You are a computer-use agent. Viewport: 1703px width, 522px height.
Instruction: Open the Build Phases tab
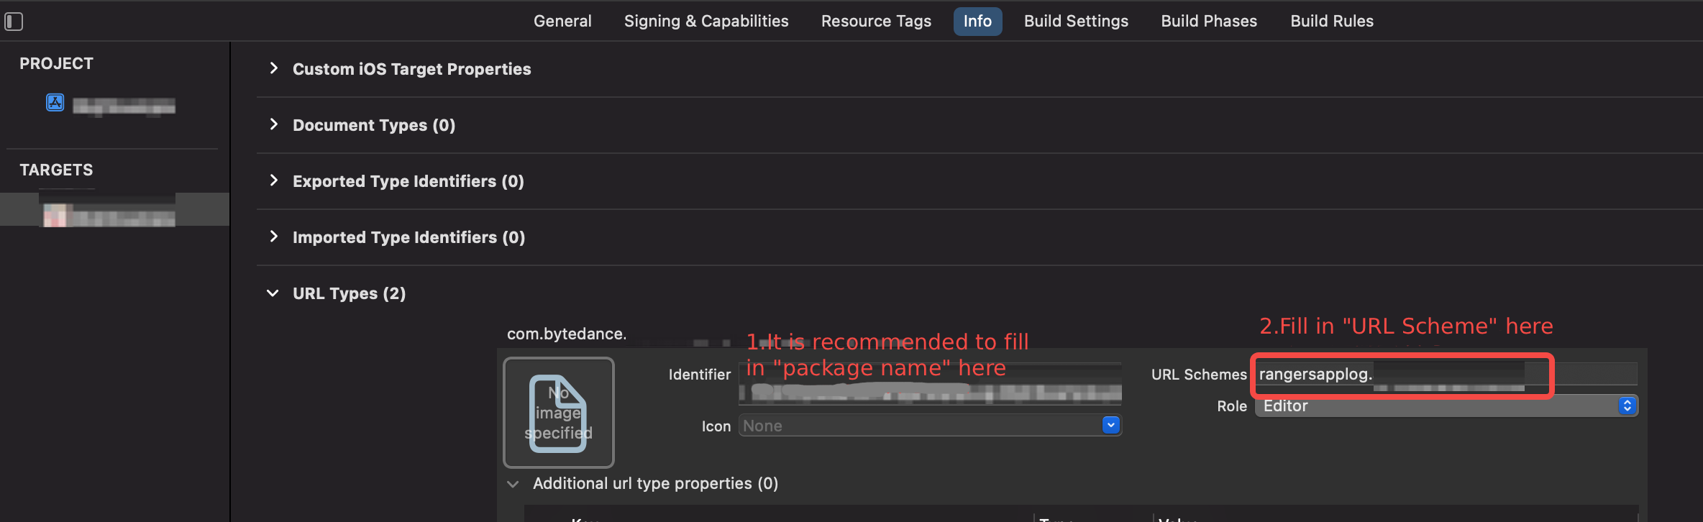pyautogui.click(x=1209, y=21)
